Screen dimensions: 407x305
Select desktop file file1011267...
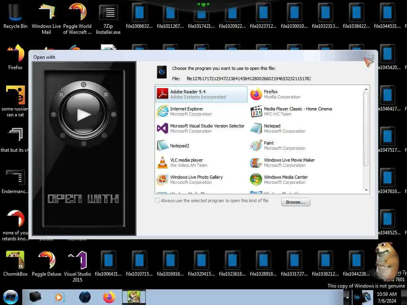[x=170, y=15]
